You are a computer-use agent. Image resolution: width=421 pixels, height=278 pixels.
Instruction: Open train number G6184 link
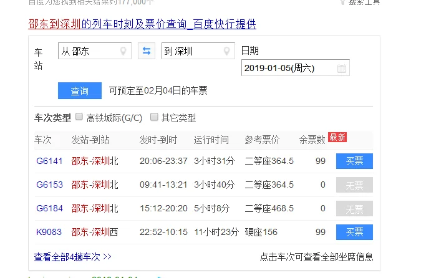coord(49,208)
